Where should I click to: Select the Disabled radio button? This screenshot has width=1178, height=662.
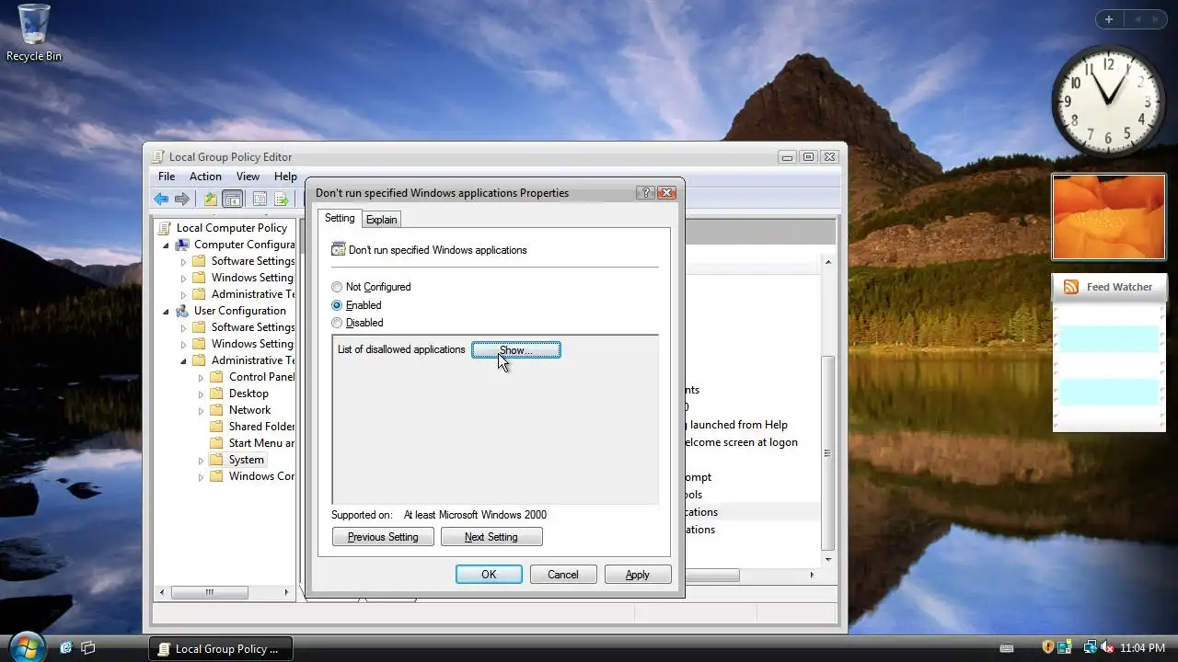[337, 323]
